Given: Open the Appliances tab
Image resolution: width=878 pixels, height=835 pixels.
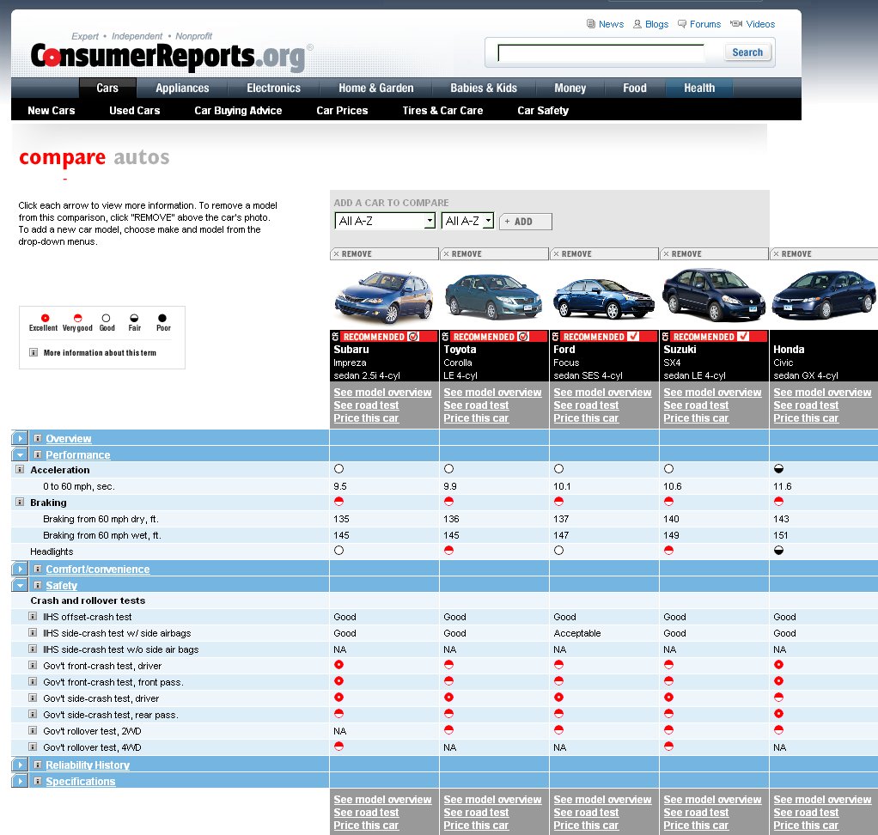Looking at the screenshot, I should (x=182, y=88).
